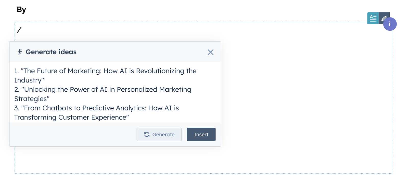Screen dimensions: 408x184
Task: Click empty editor area right of the popup
Action: coord(306,96)
